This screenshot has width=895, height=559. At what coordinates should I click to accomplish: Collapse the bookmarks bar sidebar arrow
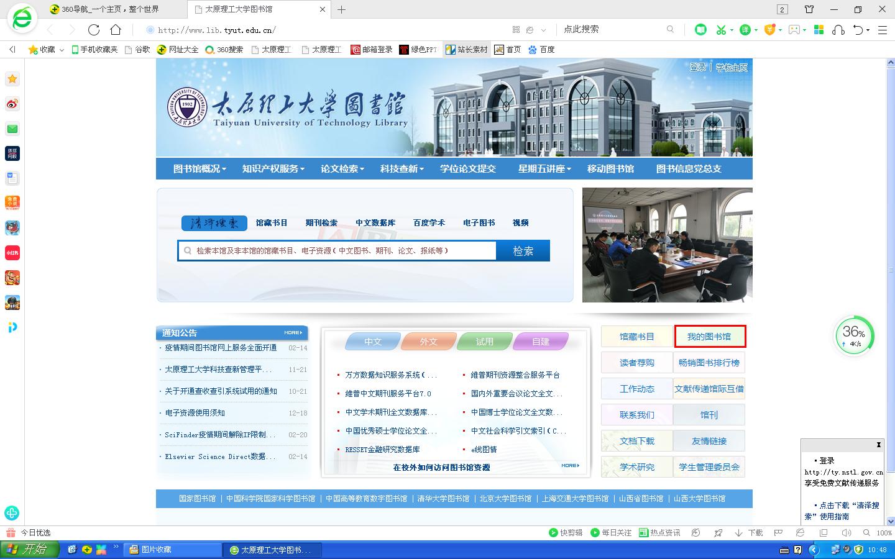click(12, 50)
